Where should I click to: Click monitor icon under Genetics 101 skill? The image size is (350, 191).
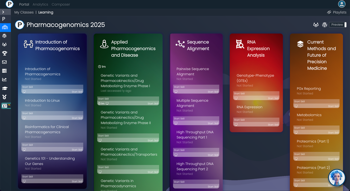coord(24,181)
